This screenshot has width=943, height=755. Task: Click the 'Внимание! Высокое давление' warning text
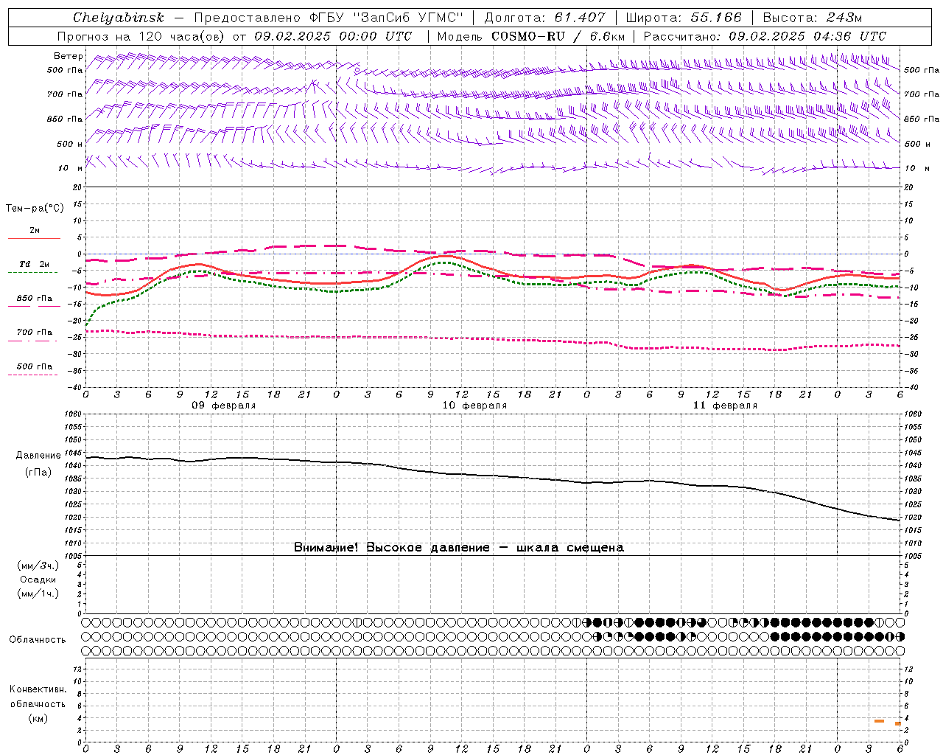(x=392, y=547)
